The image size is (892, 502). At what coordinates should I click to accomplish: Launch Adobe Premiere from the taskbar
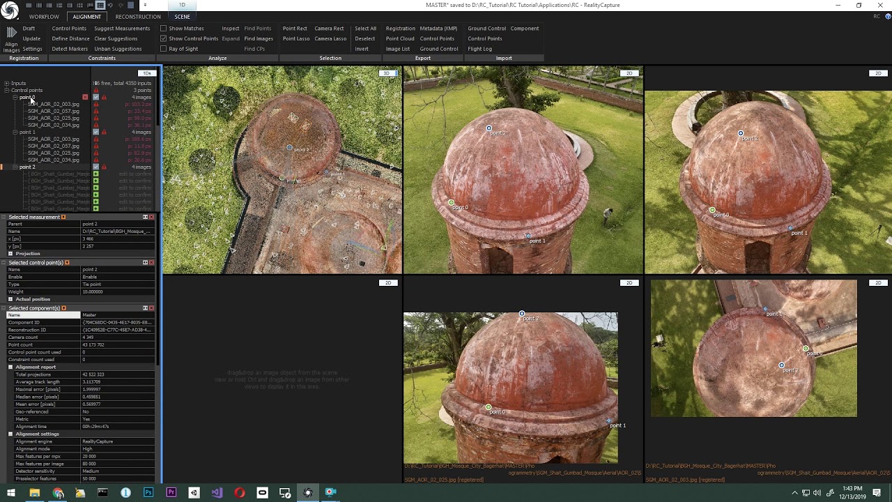point(171,493)
